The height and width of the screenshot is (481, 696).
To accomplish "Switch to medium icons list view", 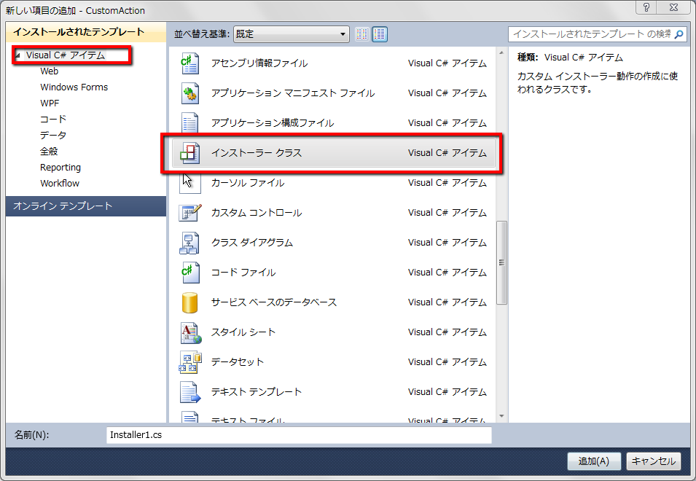I will pos(380,34).
